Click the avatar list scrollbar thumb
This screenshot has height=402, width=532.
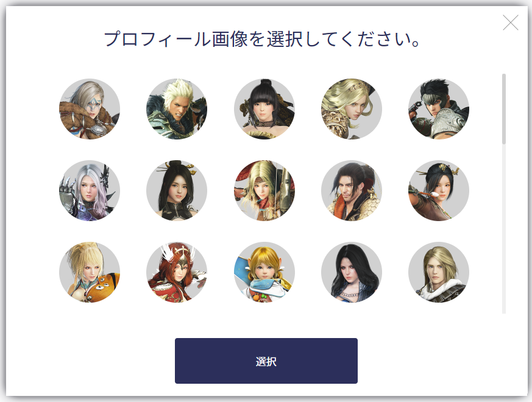point(504,108)
